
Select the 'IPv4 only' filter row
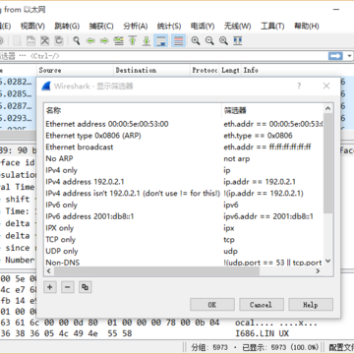point(184,170)
